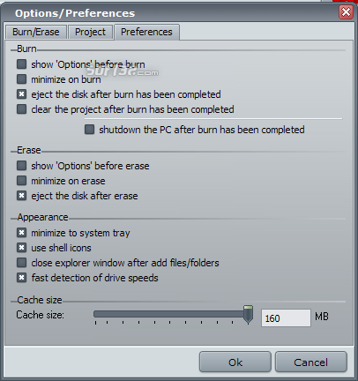Enable show 'Options' before burn checkbox

(x=21, y=64)
